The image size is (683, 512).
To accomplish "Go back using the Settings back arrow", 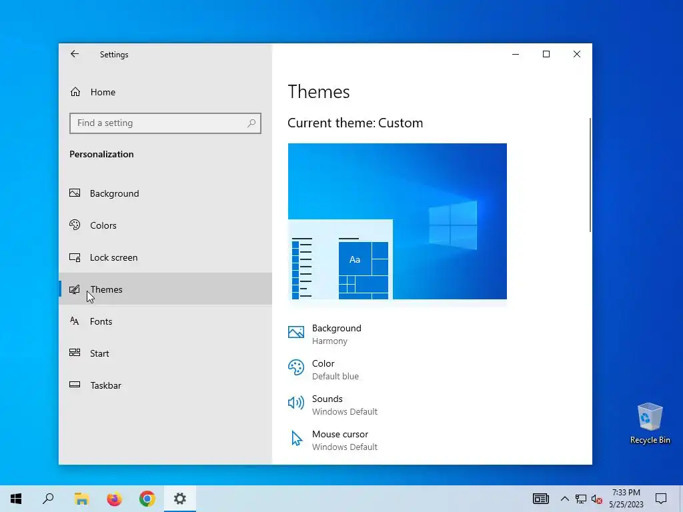I will 75,54.
